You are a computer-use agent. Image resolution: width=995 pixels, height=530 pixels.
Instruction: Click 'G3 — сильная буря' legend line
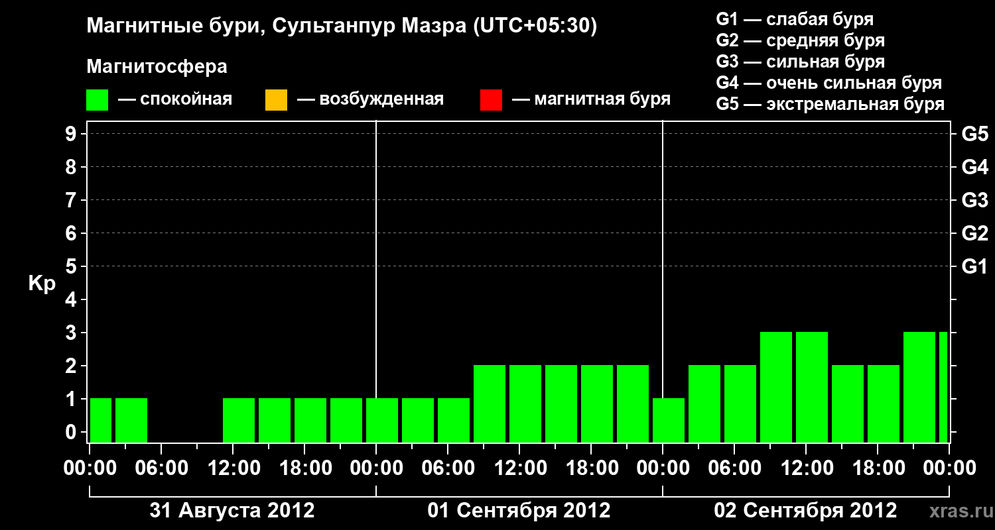801,62
